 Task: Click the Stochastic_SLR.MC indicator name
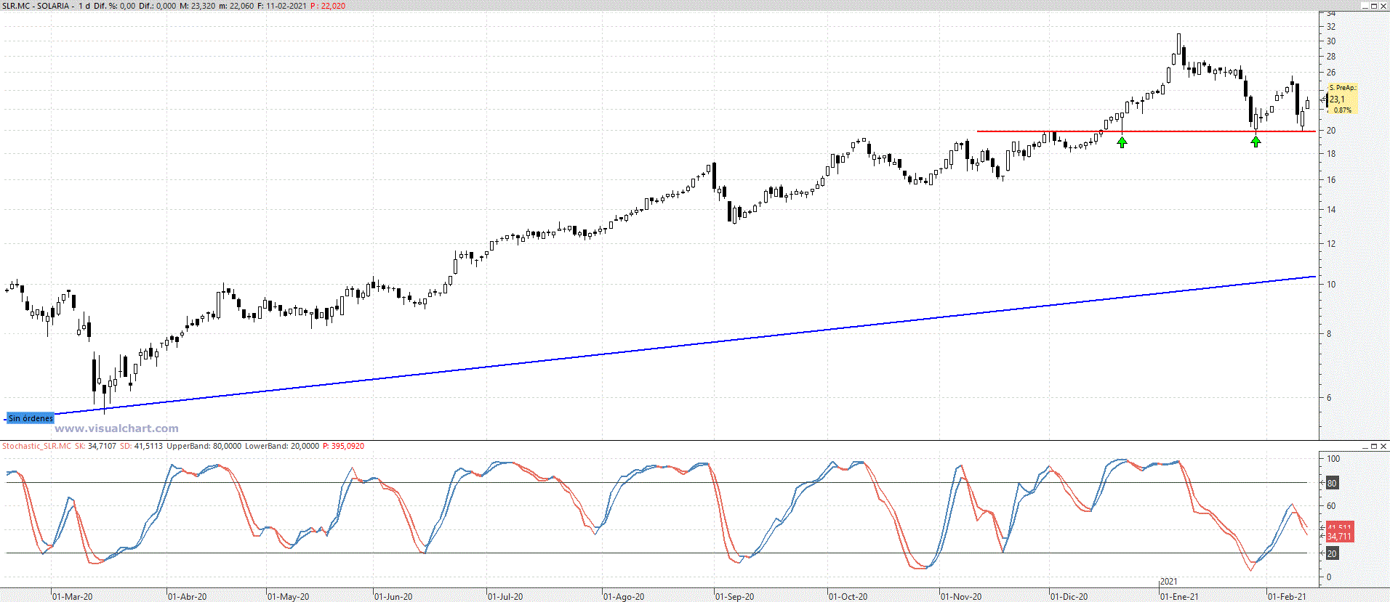click(36, 446)
